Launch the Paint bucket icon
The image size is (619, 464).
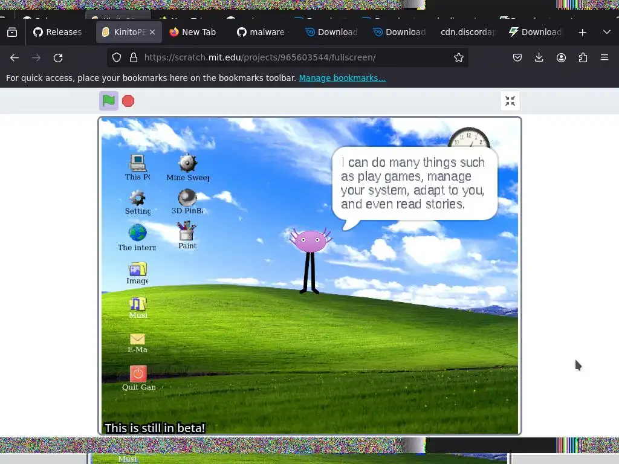[x=187, y=235]
